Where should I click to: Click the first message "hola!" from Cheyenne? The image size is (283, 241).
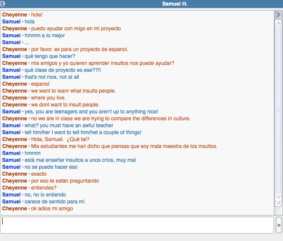pyautogui.click(x=37, y=15)
